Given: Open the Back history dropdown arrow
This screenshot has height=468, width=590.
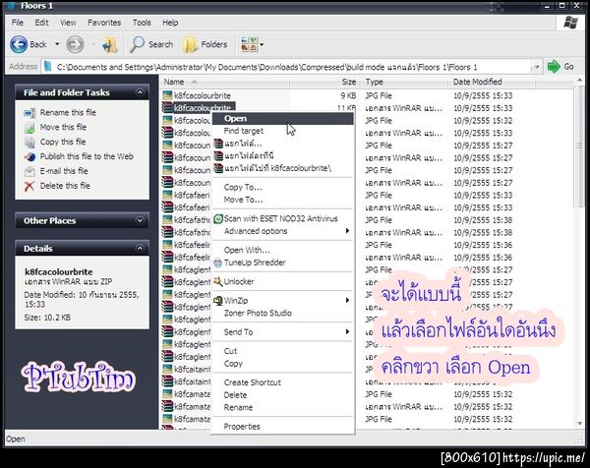Looking at the screenshot, I should click(x=57, y=44).
